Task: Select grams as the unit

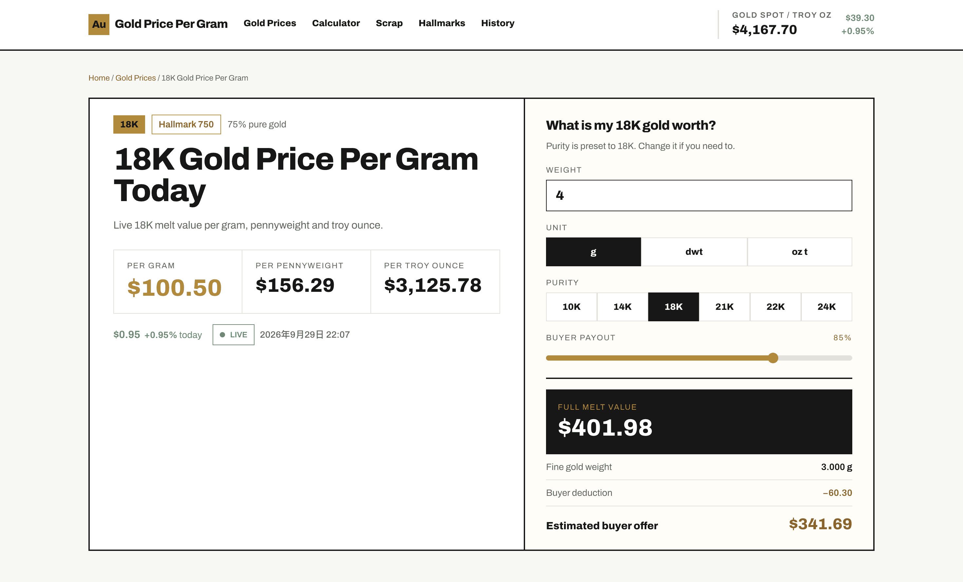Action: pos(593,252)
